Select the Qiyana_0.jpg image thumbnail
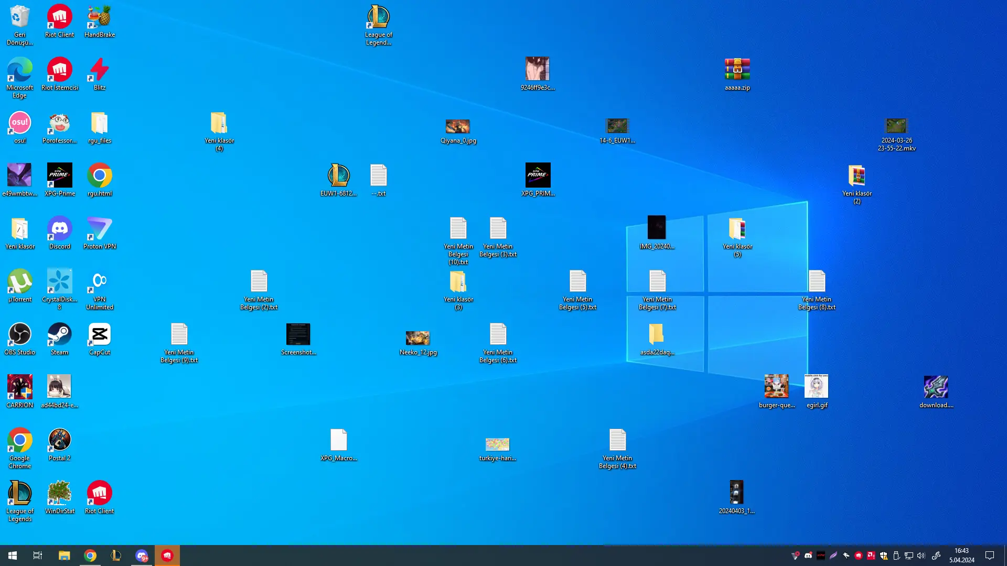1007x566 pixels. (458, 130)
